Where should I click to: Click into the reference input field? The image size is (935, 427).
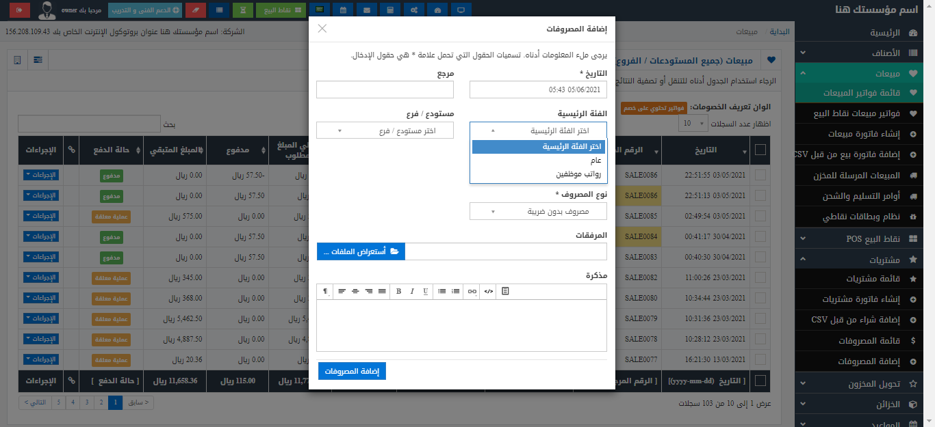(x=385, y=89)
